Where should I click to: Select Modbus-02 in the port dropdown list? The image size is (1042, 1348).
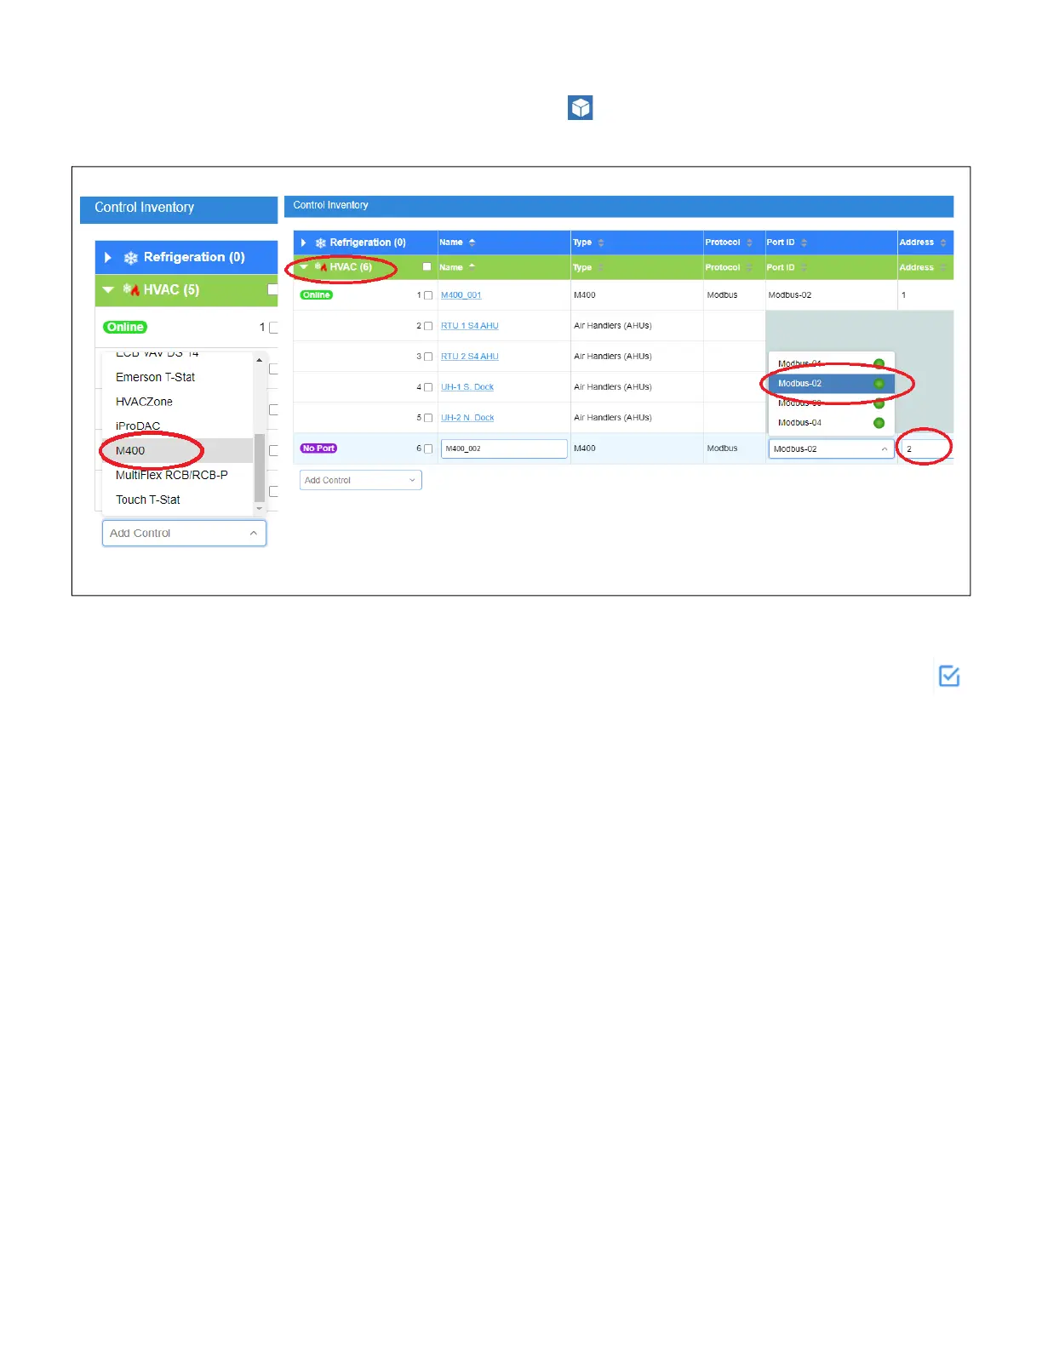pyautogui.click(x=831, y=384)
